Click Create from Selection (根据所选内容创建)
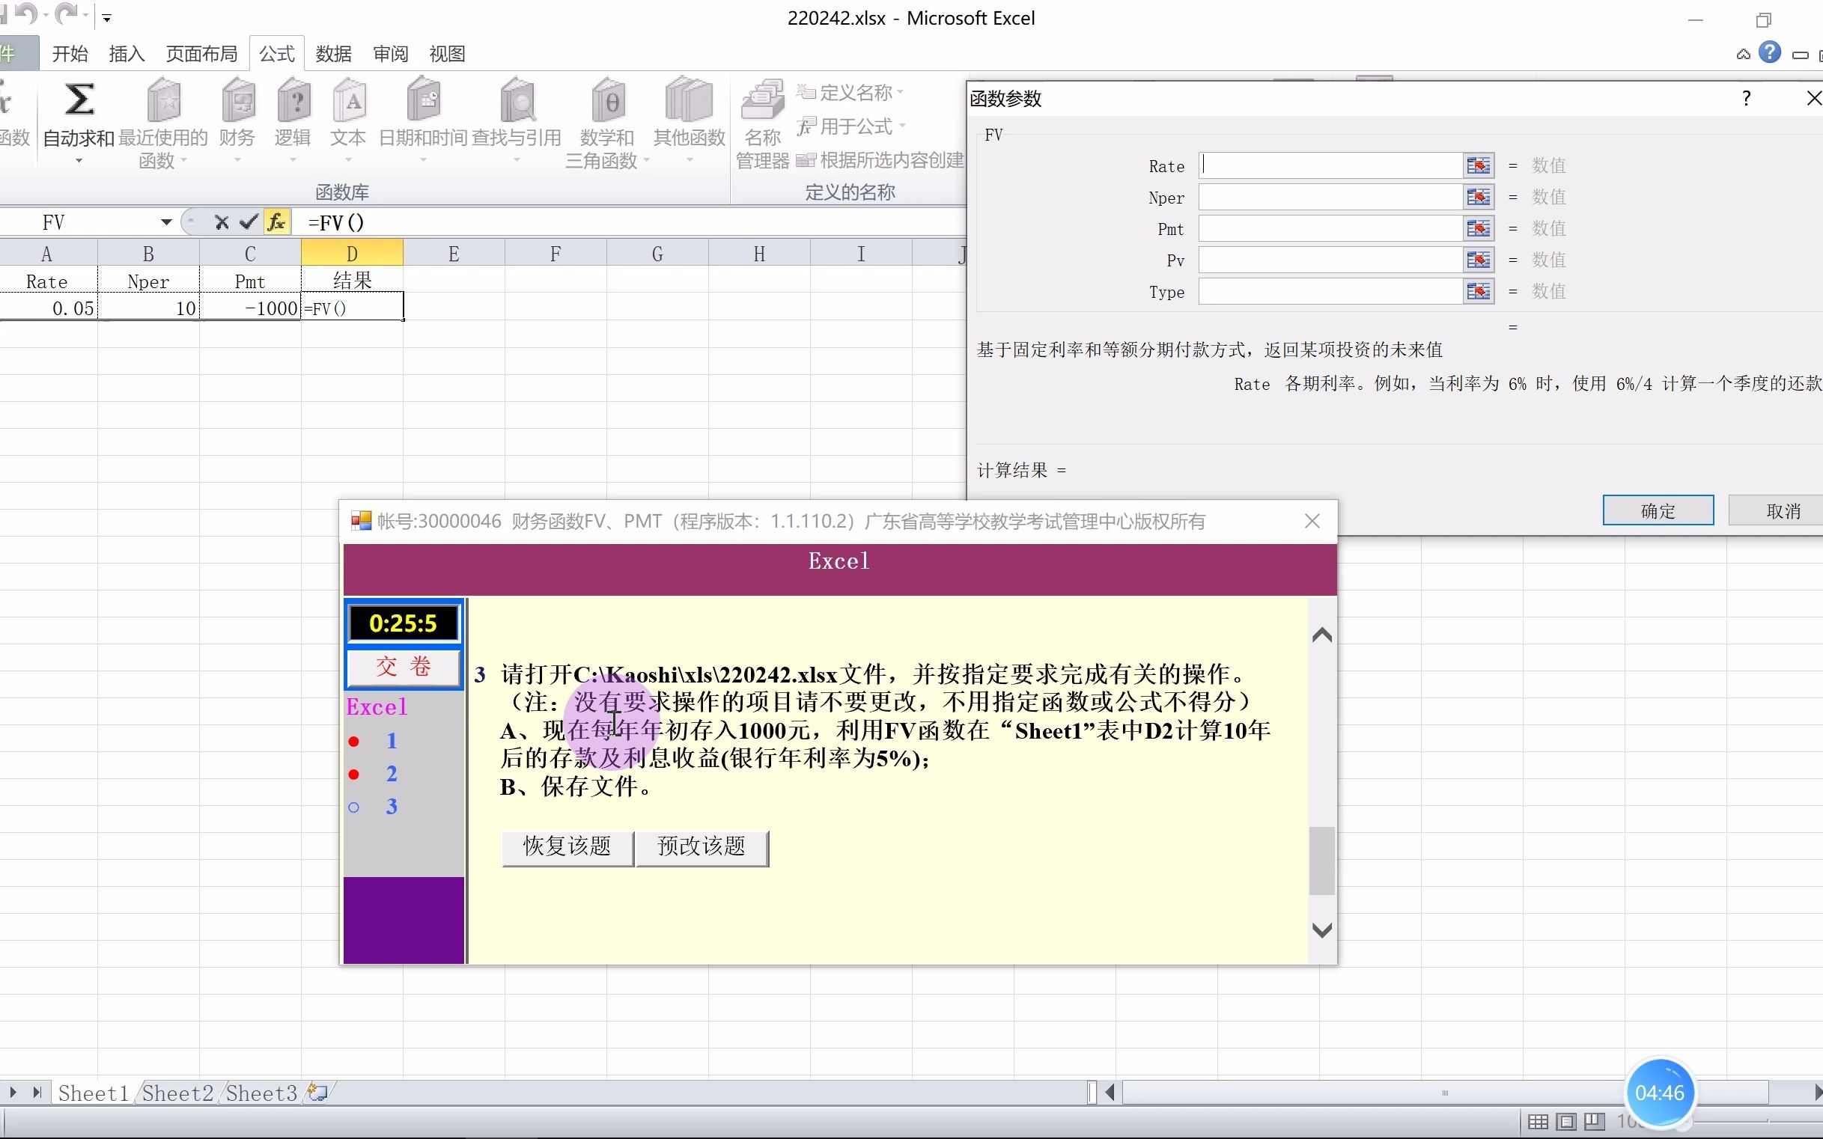 point(880,159)
